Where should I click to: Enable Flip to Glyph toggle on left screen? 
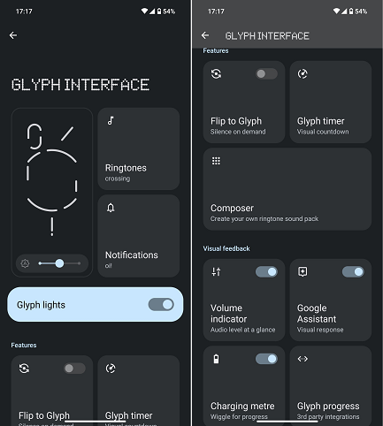pyautogui.click(x=74, y=369)
